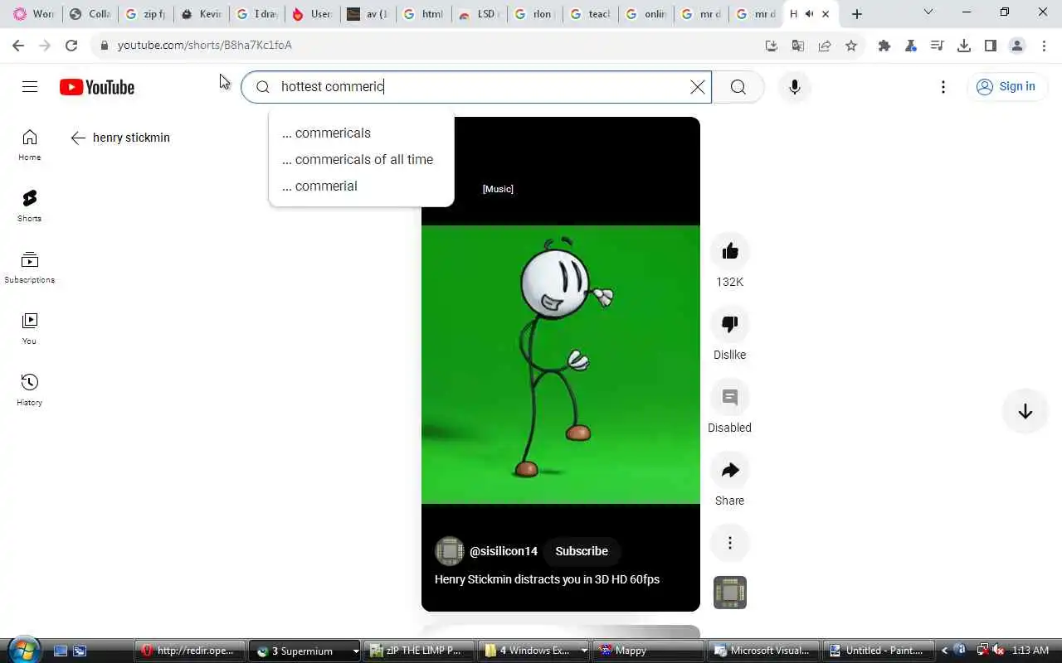Image resolution: width=1062 pixels, height=663 pixels.
Task: Install app icon in address bar
Action: pos(772,46)
